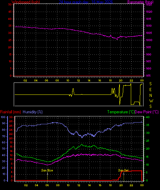Select hour 22 on temperature graph time axis
The image size is (160, 190).
(x=132, y=185)
